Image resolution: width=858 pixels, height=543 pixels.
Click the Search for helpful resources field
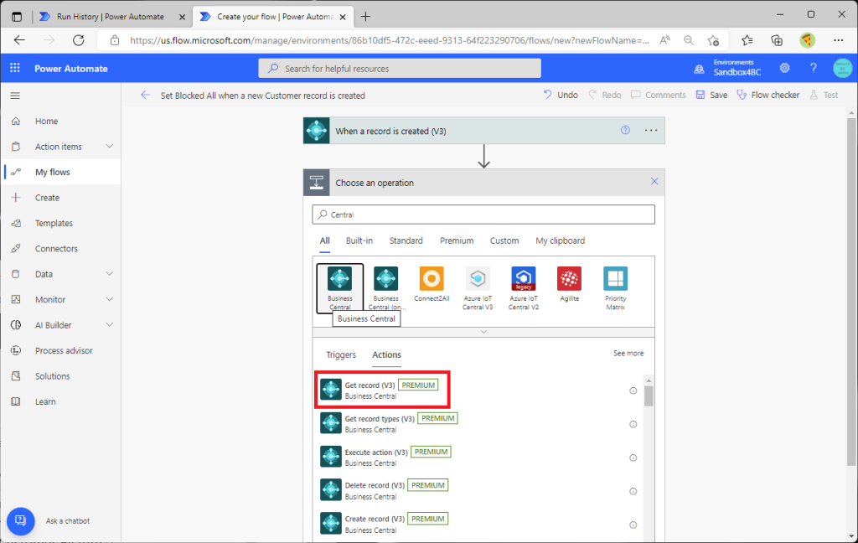(400, 69)
